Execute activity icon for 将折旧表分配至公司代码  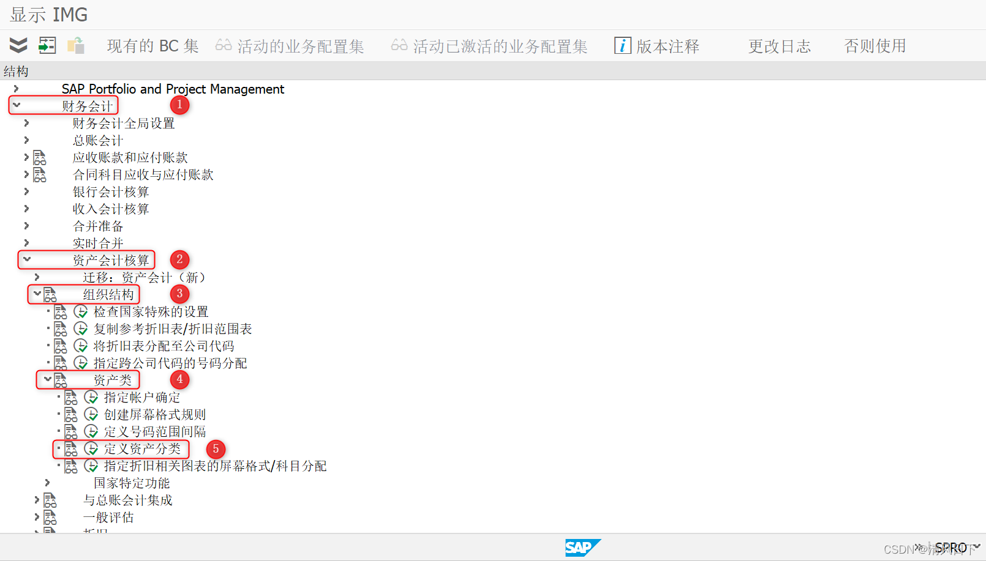80,346
